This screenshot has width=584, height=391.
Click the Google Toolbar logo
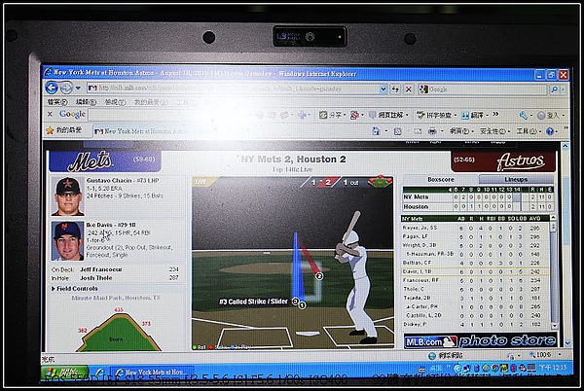coord(72,114)
